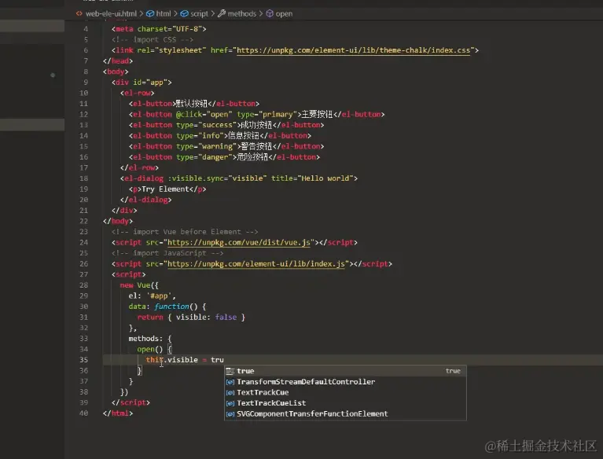Click the modified dot in left sidebar
This screenshot has width=603, height=459.
[x=53, y=75]
